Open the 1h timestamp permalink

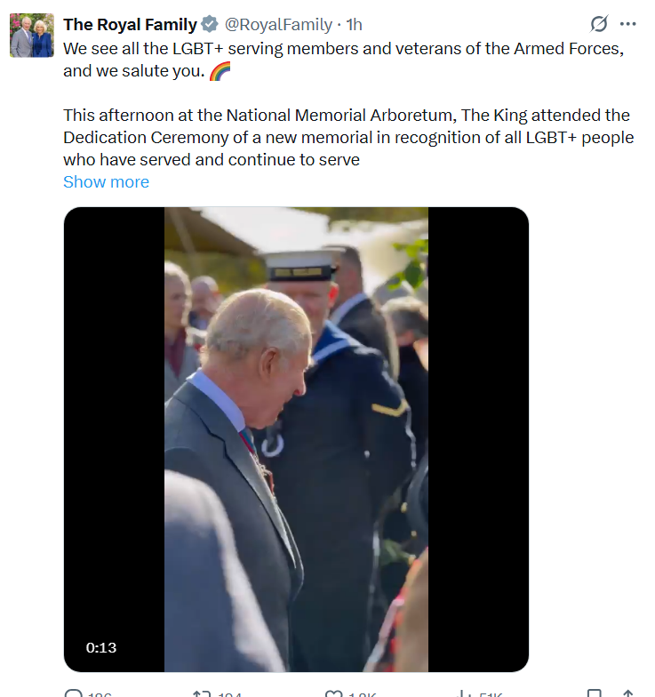click(354, 25)
